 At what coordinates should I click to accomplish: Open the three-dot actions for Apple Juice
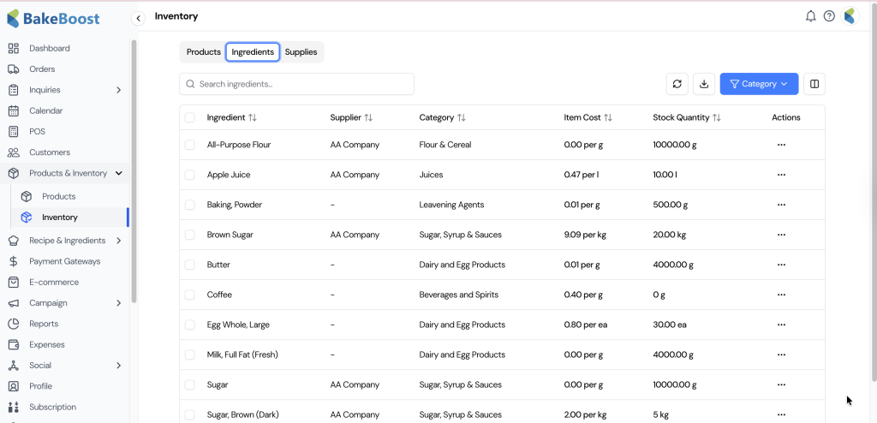781,175
